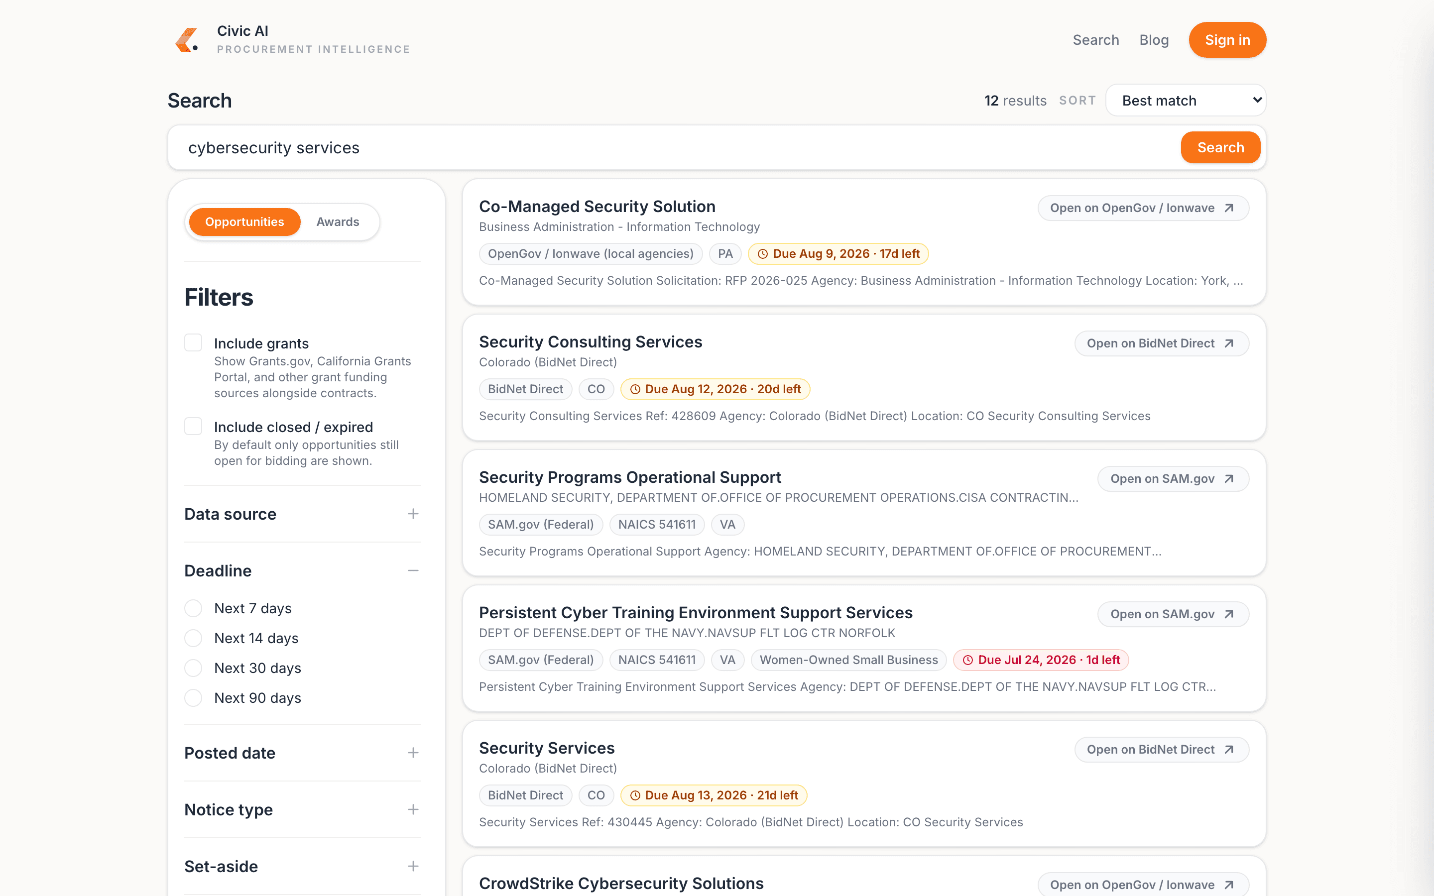Click the orange Search button

1220,147
